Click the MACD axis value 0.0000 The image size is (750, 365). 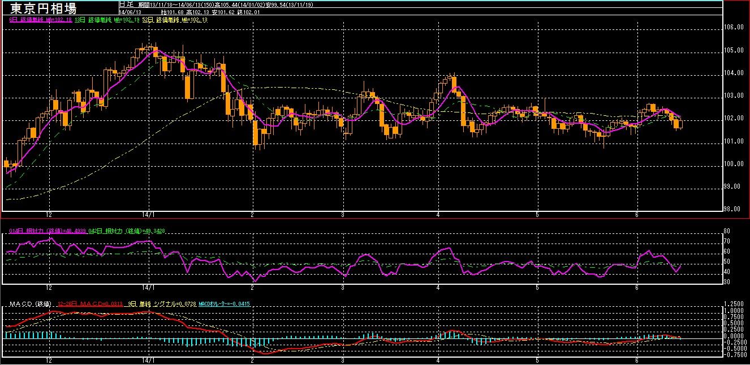tap(735, 336)
